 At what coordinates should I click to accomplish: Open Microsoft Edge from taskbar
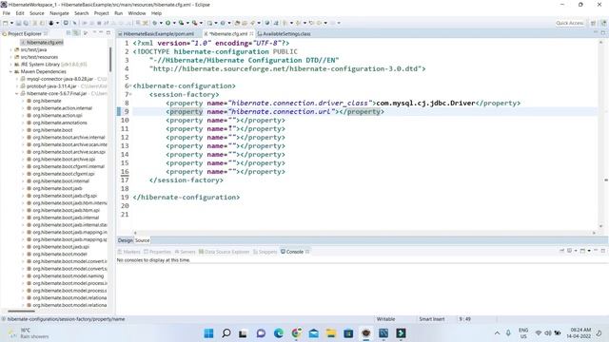coord(279,333)
